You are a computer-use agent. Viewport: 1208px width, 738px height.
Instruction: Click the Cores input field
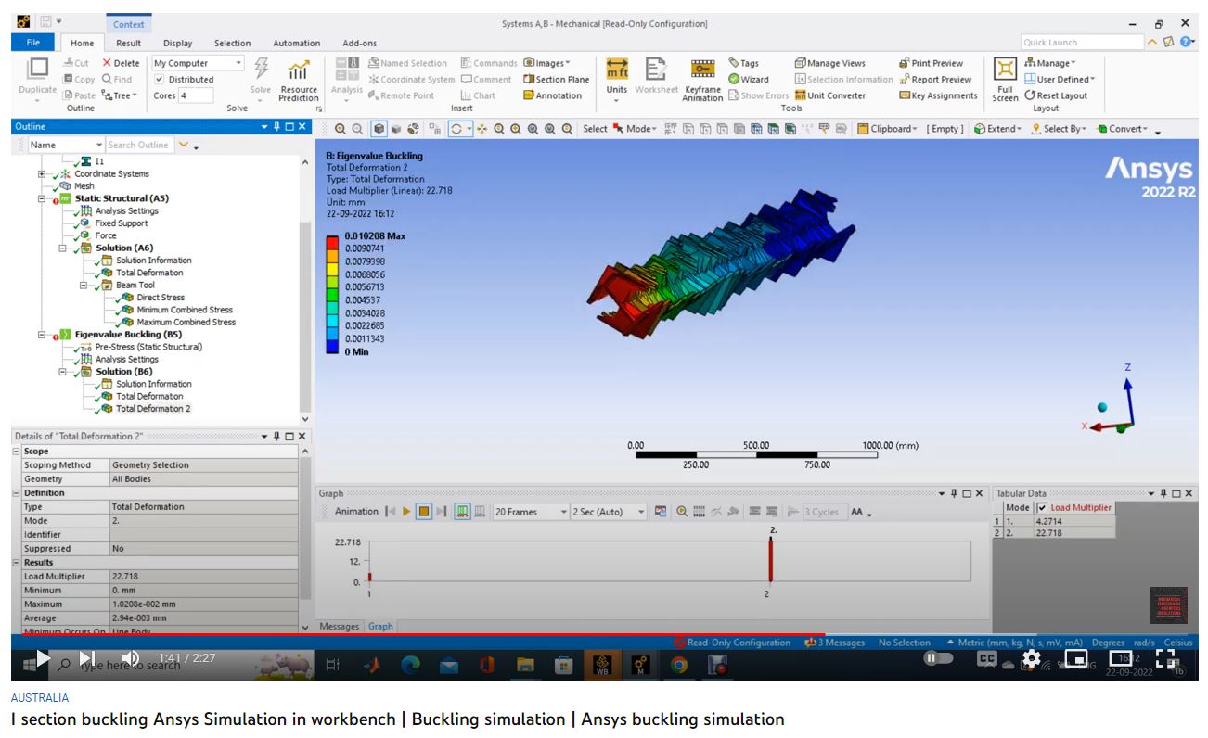click(x=196, y=95)
